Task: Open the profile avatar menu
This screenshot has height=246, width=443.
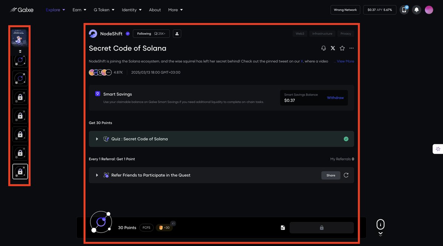Action: (429, 10)
